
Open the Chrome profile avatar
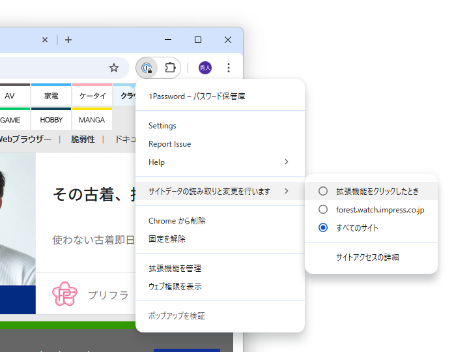(205, 68)
